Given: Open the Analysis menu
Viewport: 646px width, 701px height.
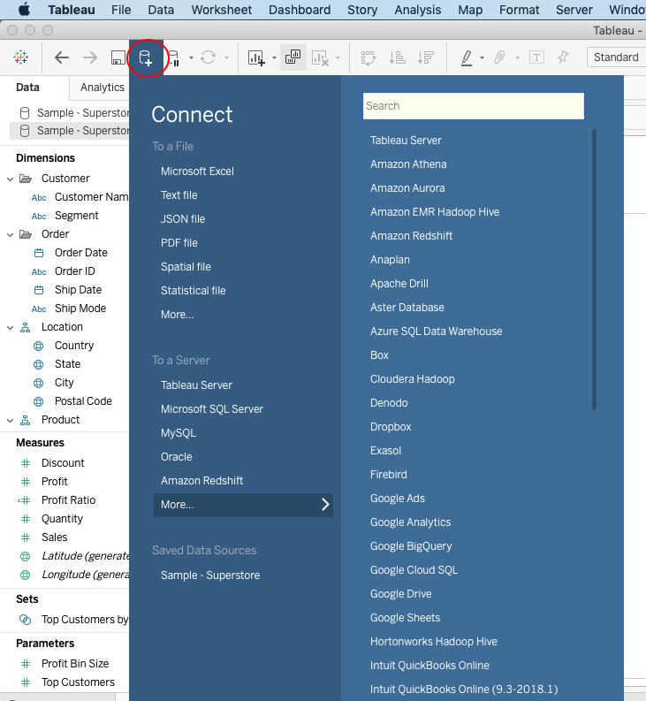Looking at the screenshot, I should click(x=417, y=10).
